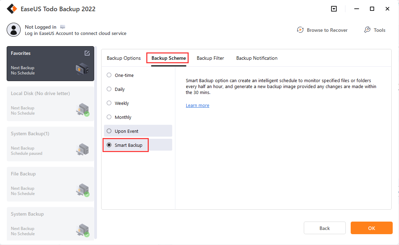The height and width of the screenshot is (245, 399).
Task: Click the Local Disk task computer icon
Action: 83,109
